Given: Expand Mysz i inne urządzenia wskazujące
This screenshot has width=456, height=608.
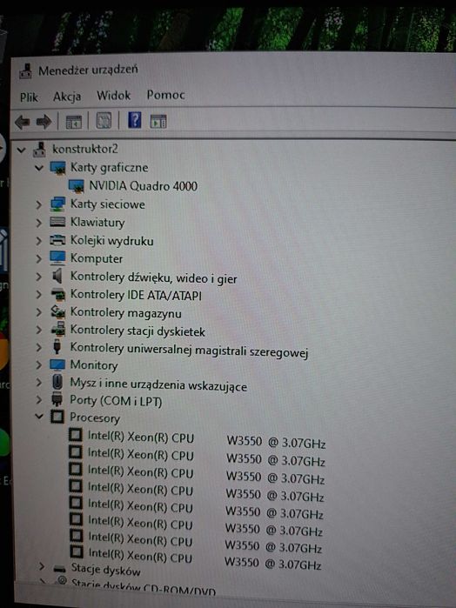Looking at the screenshot, I should click(38, 383).
